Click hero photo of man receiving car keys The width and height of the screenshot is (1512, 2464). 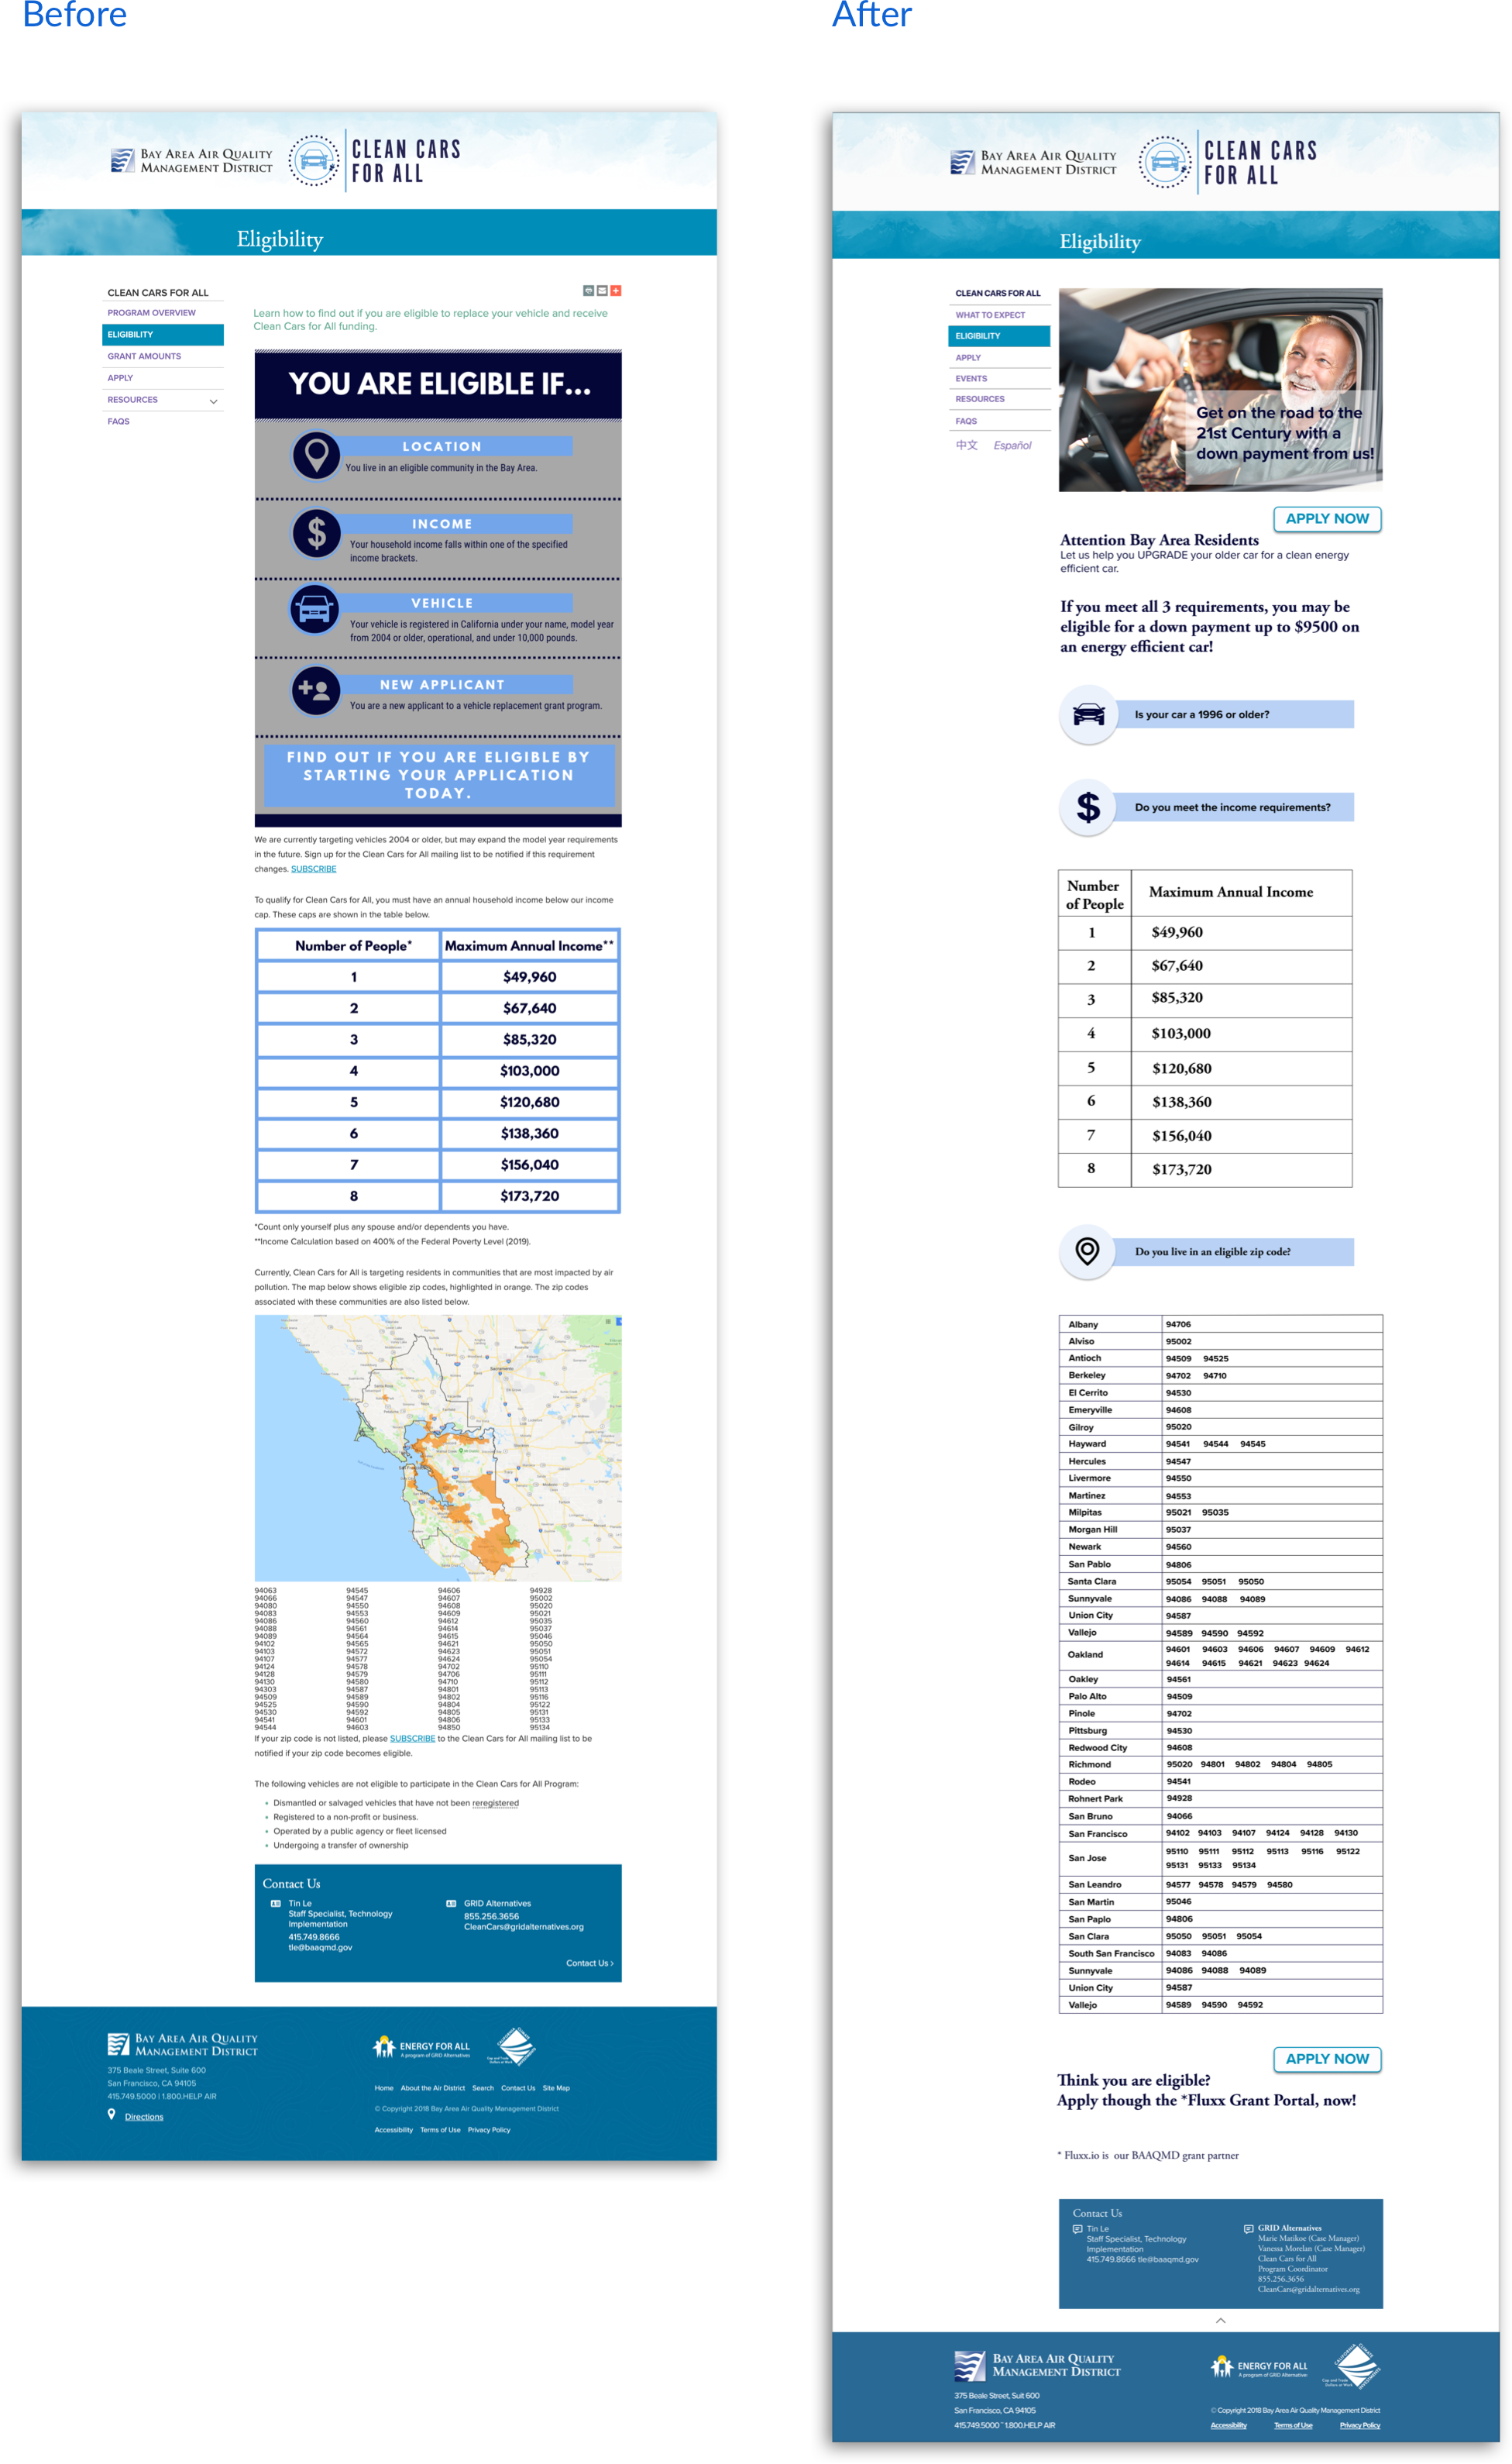[1221, 390]
